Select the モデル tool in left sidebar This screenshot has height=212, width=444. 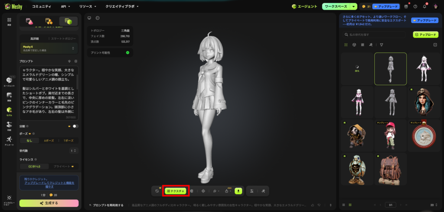(9, 112)
